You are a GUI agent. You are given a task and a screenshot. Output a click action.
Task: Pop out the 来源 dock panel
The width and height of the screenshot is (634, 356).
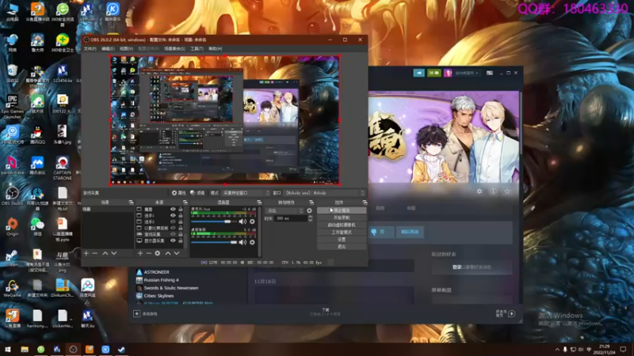coord(185,203)
